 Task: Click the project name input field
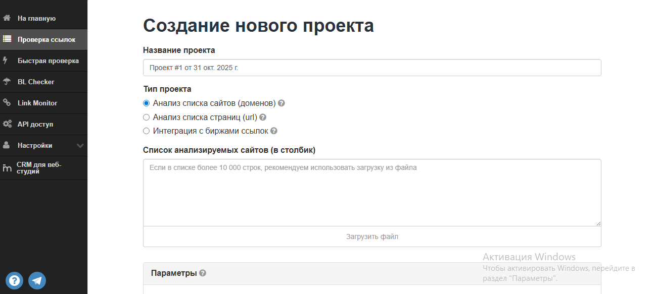pyautogui.click(x=372, y=67)
